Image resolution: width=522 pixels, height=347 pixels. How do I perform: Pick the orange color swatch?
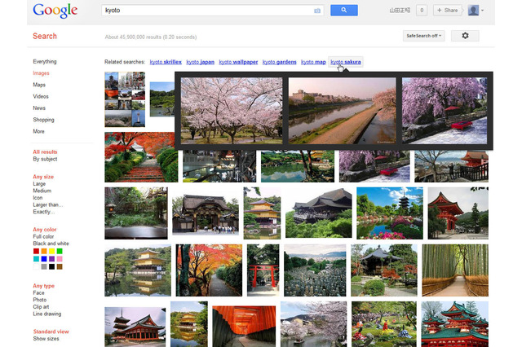(44, 251)
